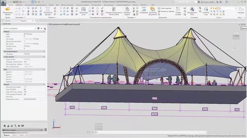The image size is (247, 138).
Task: Select the Лист1 layout tab
Action: coord(15,135)
